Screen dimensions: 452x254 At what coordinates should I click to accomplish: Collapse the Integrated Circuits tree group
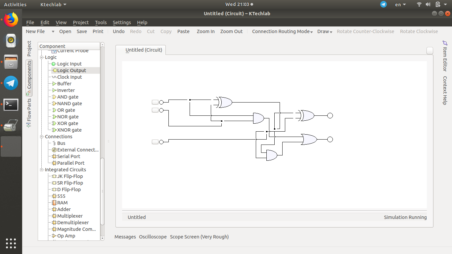point(42,170)
